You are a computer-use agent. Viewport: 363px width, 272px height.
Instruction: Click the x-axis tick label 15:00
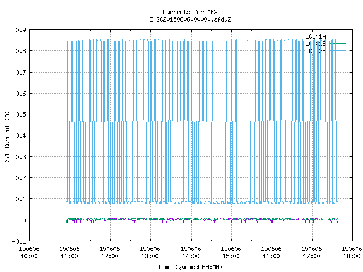pyautogui.click(x=231, y=256)
